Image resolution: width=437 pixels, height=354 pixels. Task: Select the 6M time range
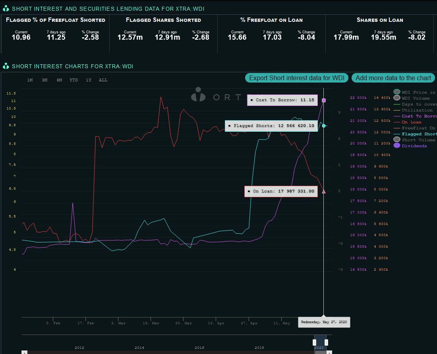(59, 80)
